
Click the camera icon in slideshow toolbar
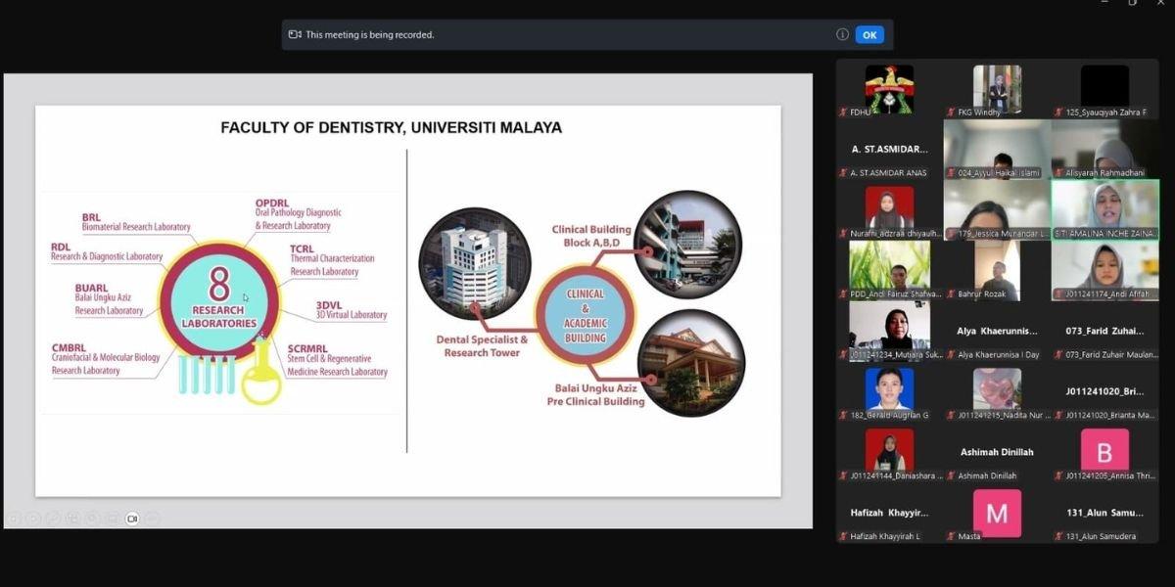132,519
